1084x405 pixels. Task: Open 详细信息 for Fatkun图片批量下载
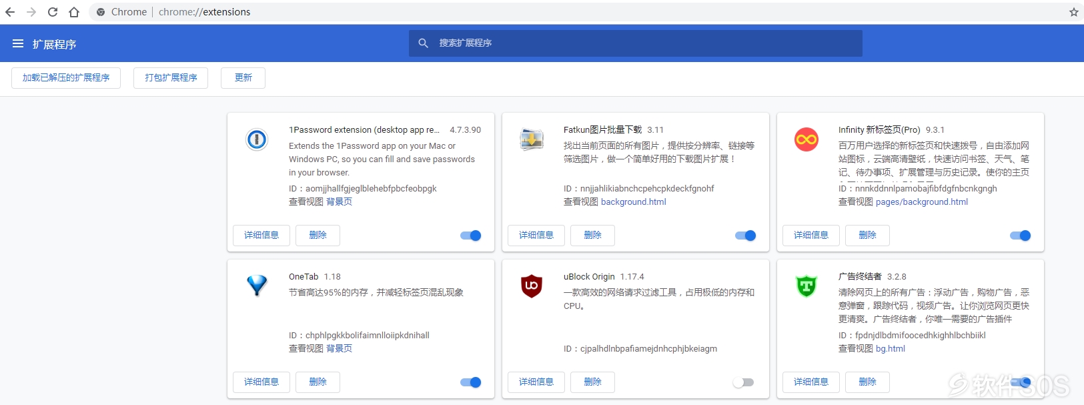[536, 236]
